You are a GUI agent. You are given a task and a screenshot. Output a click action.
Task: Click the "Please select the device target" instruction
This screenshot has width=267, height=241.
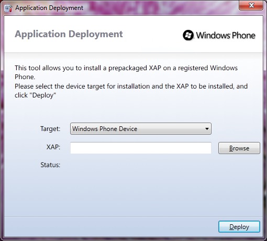131,86
